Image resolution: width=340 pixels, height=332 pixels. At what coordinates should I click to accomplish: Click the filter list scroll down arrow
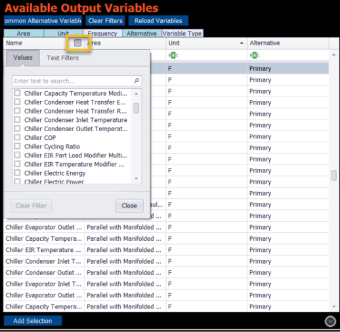click(136, 178)
